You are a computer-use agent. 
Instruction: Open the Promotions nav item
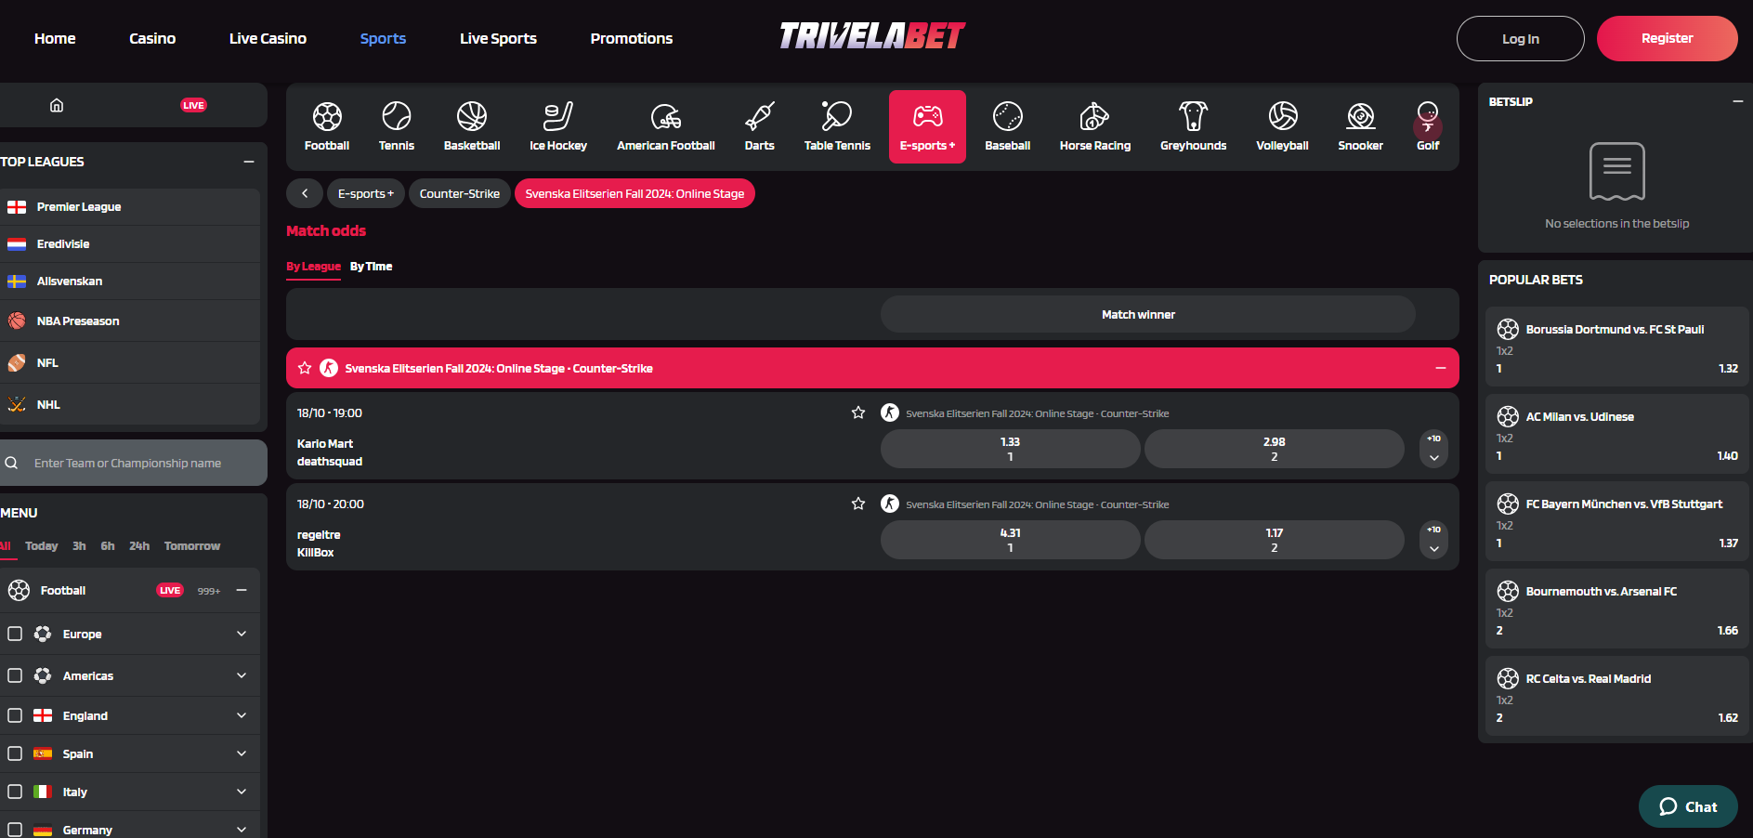[632, 38]
